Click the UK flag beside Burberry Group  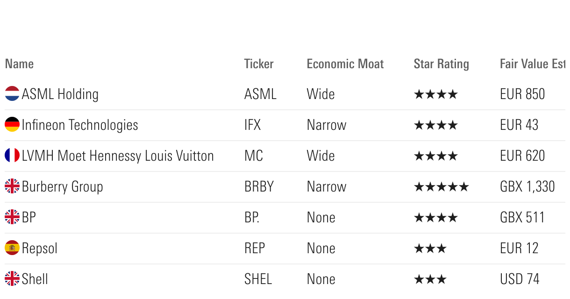[12, 186]
